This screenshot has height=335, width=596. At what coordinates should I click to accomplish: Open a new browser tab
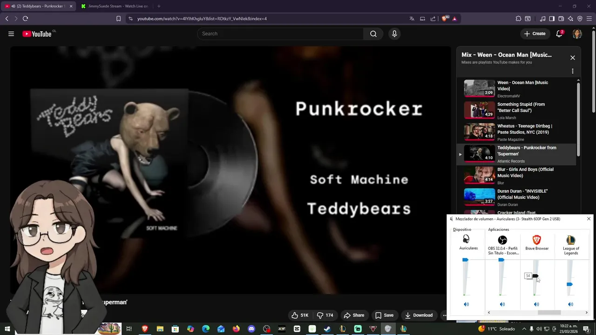159,6
